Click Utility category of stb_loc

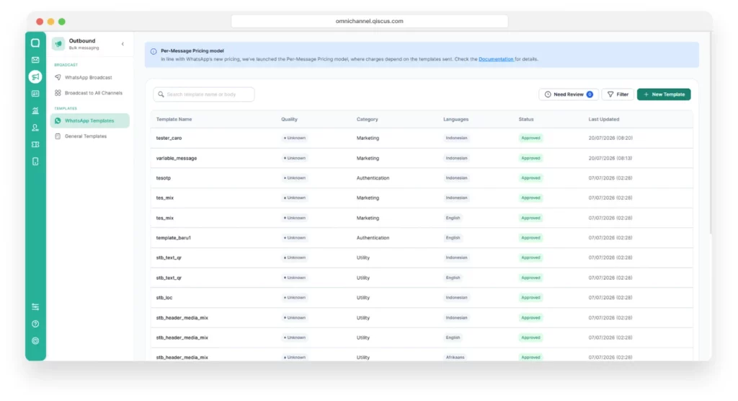[363, 298]
